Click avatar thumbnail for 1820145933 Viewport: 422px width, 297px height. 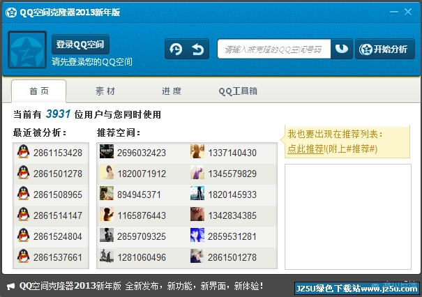coord(197,193)
